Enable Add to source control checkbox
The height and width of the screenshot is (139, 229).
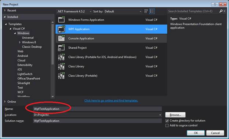point(167,125)
